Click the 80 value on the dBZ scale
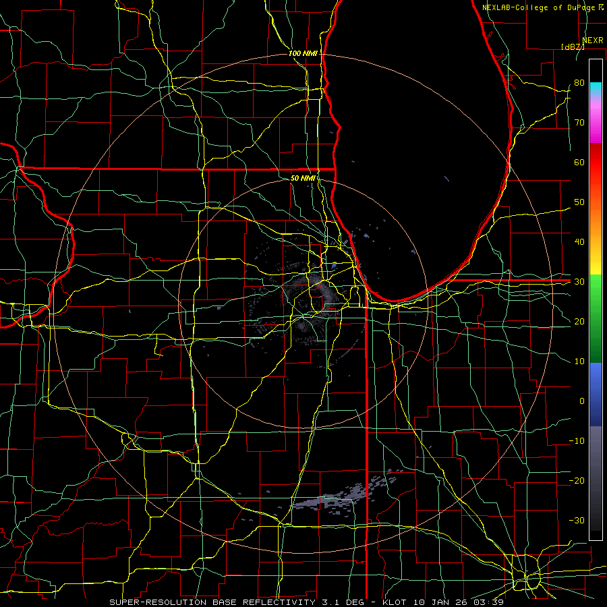 579,82
